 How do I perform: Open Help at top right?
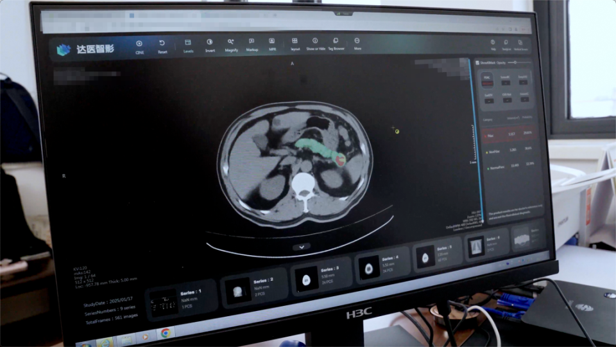pos(493,45)
